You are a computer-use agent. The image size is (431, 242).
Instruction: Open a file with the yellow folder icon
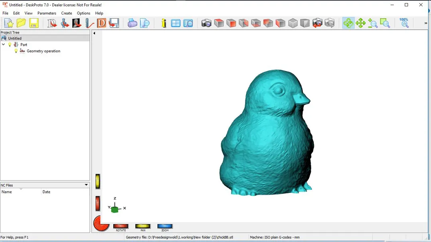pyautogui.click(x=21, y=23)
